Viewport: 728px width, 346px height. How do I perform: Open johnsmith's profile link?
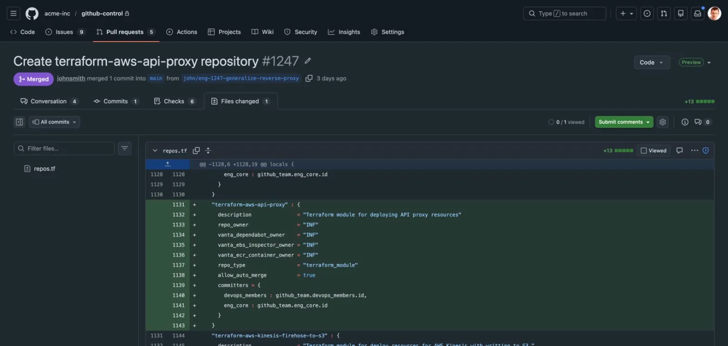point(71,78)
